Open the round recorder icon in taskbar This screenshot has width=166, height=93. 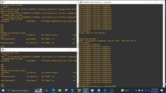112,90
